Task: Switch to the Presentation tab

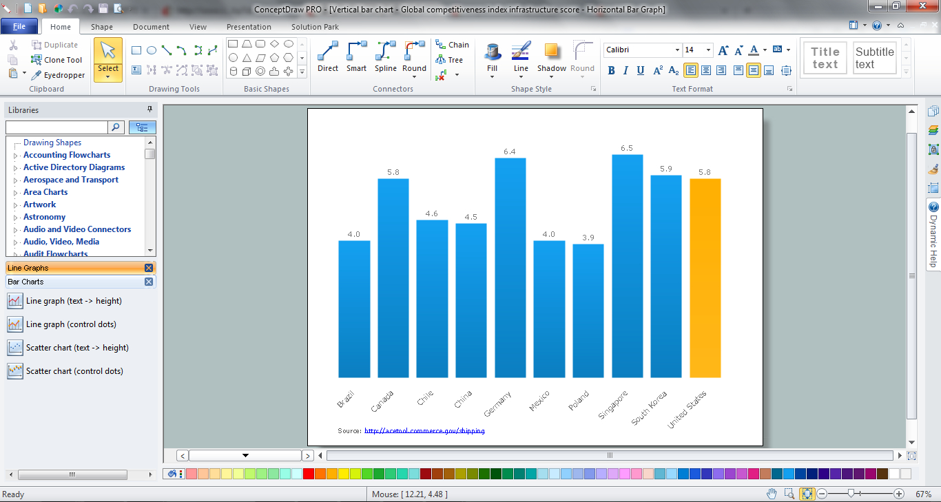Action: [249, 27]
